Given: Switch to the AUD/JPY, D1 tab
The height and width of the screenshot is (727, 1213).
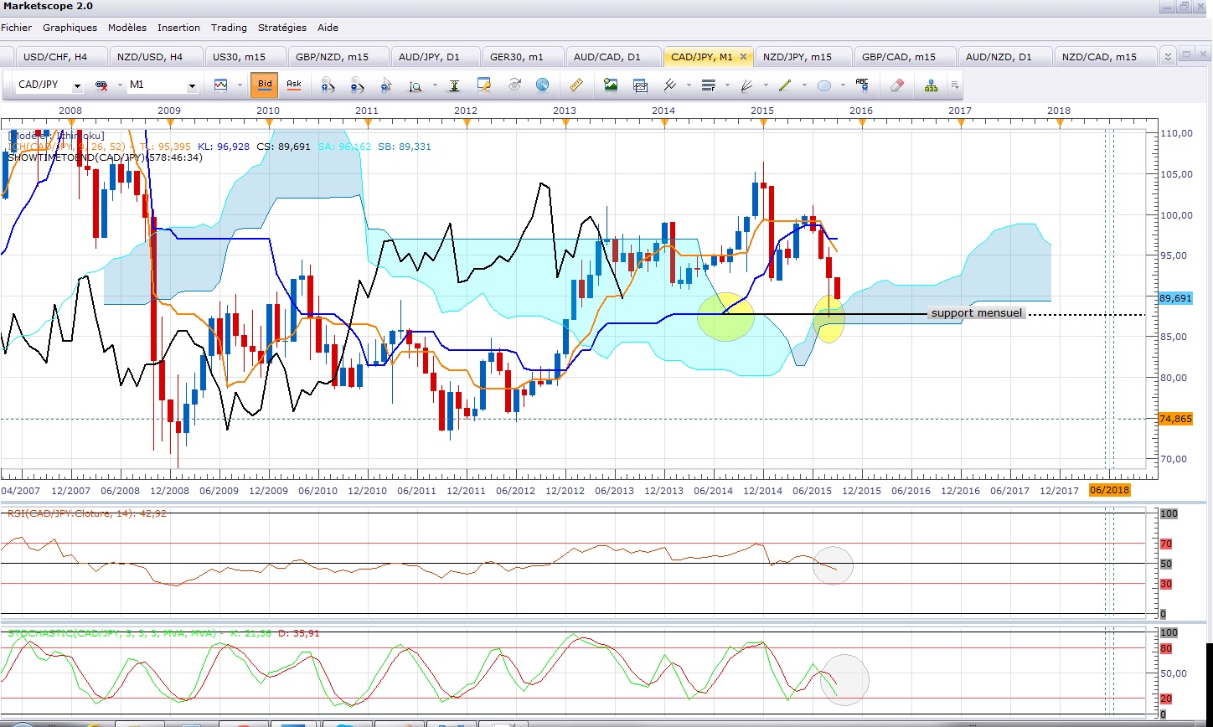Looking at the screenshot, I should (x=434, y=57).
